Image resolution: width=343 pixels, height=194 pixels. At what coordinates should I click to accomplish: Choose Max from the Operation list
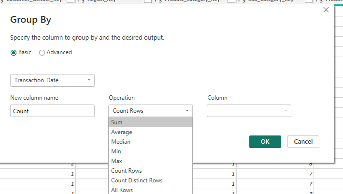point(151,161)
